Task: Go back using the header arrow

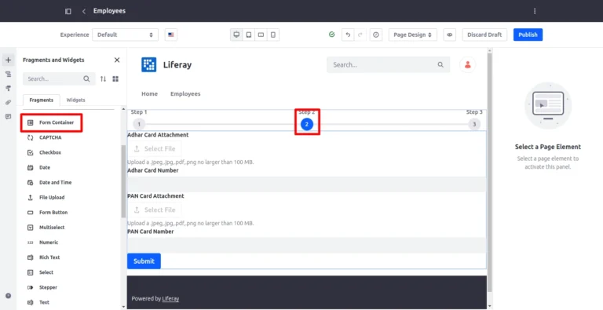Action: pos(84,11)
